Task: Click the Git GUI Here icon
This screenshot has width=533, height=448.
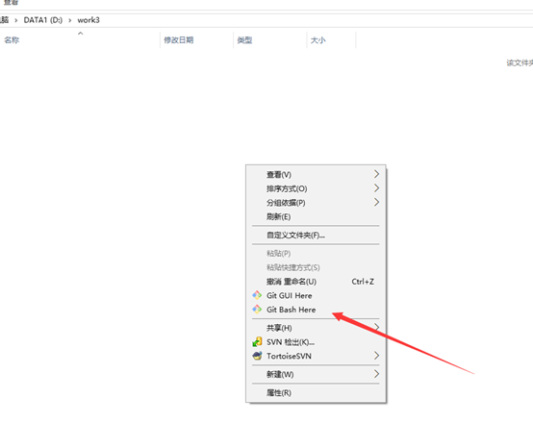Action: click(x=257, y=295)
